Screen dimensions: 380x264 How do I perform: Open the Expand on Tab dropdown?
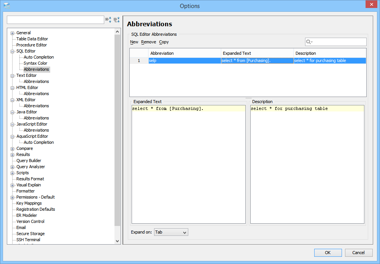(171, 232)
